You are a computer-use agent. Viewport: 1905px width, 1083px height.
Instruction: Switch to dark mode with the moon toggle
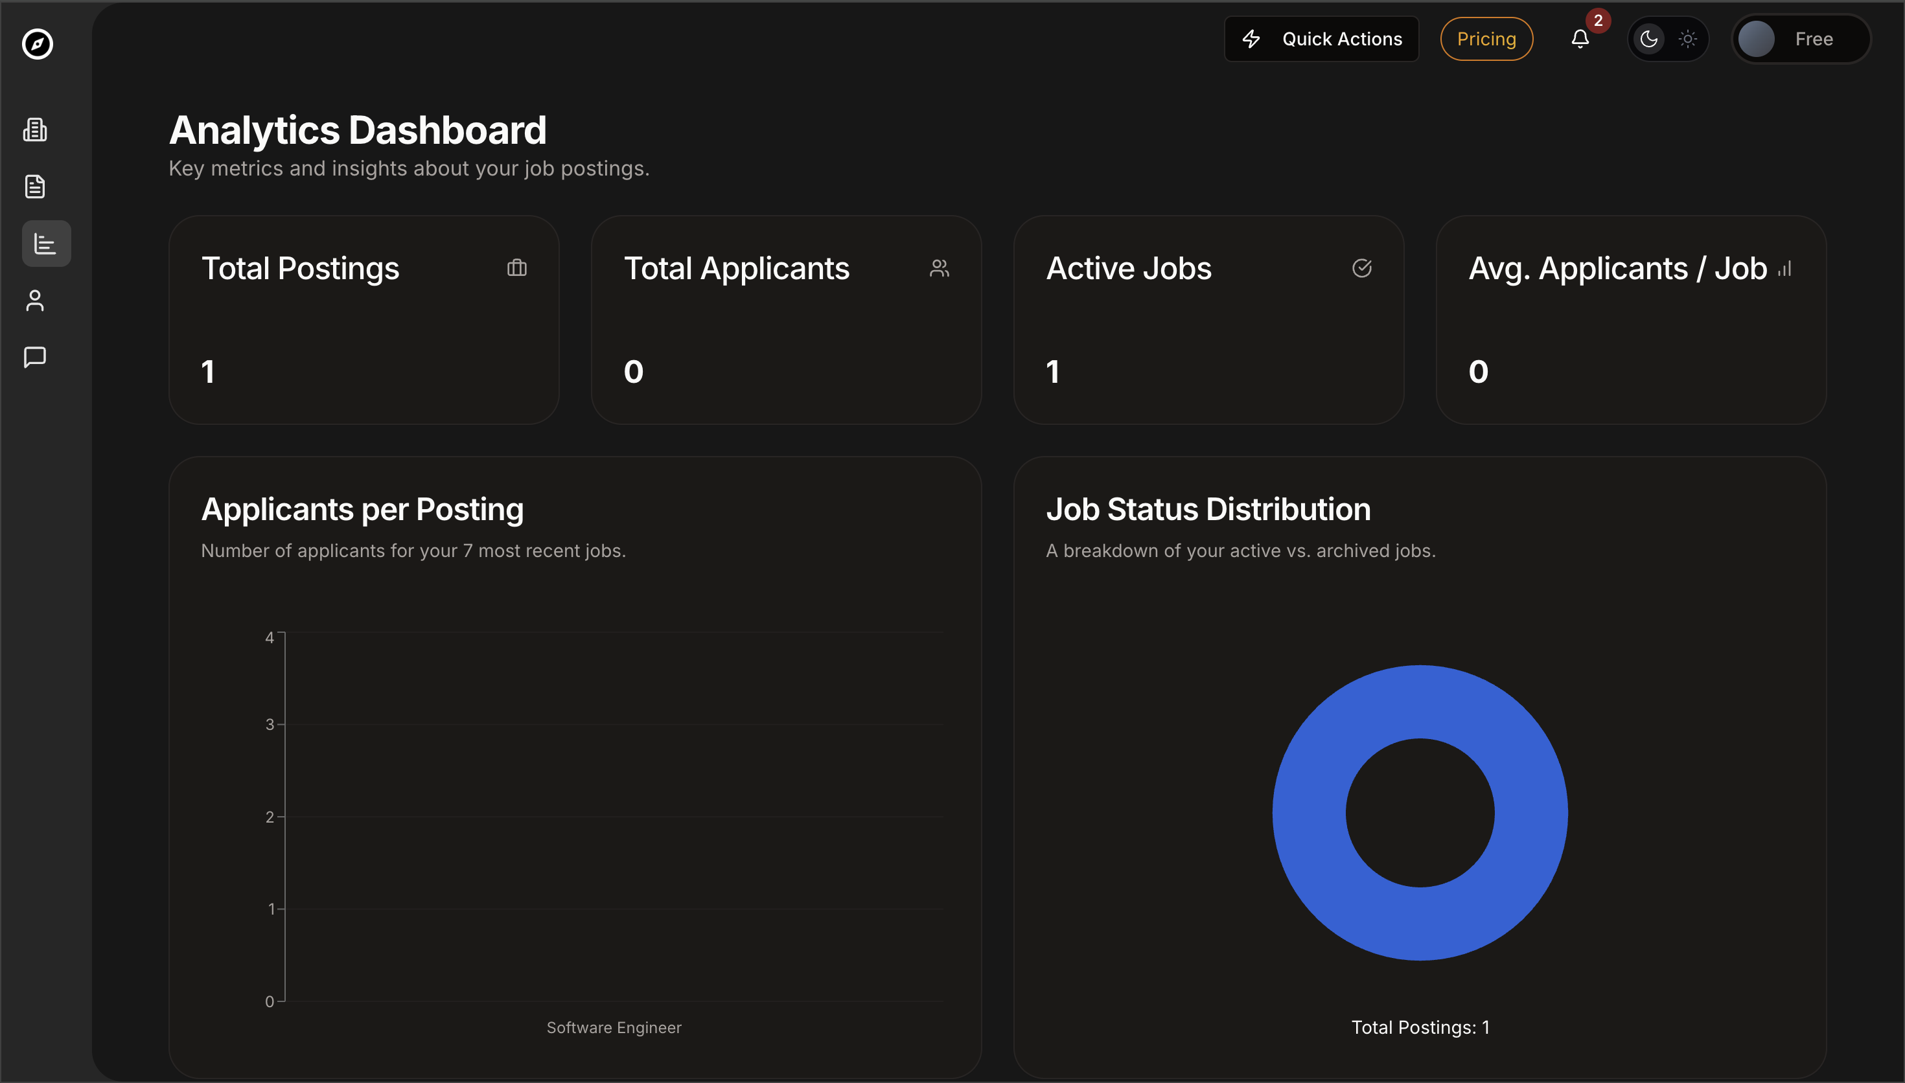point(1649,39)
